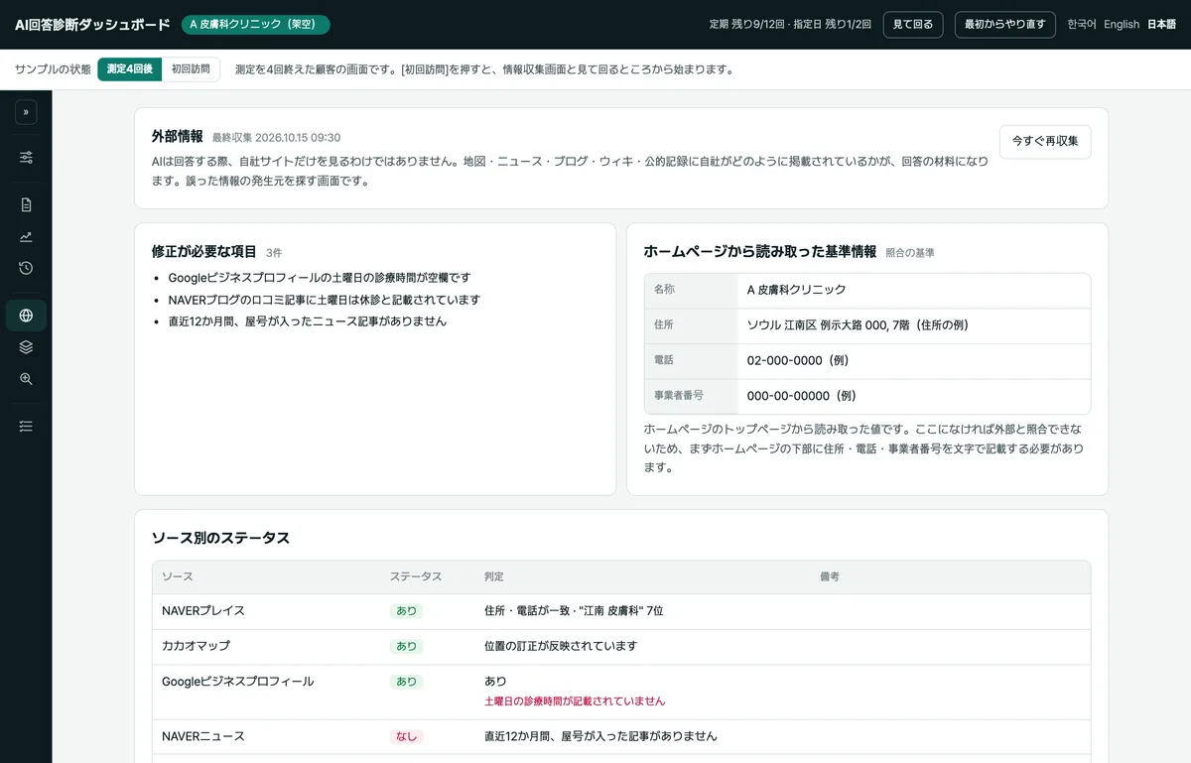The image size is (1191, 763).
Task: Click the カカオマップ source row
Action: 621,646
